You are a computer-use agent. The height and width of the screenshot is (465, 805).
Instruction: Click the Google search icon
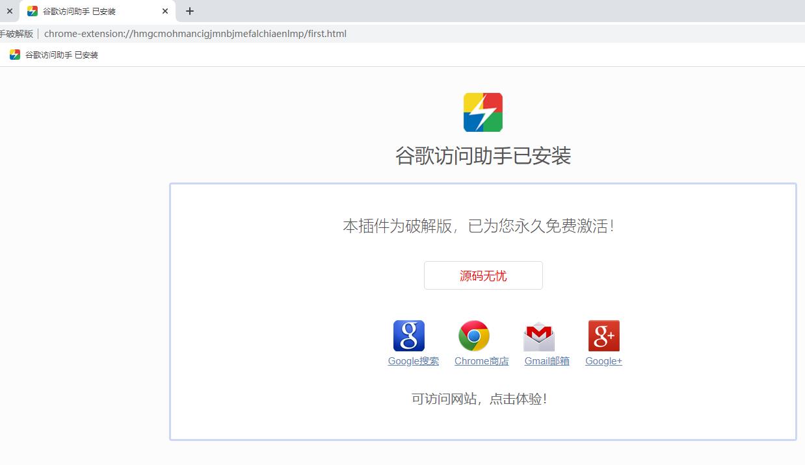(408, 336)
